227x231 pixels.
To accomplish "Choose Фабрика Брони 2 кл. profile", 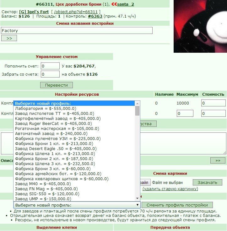I will click(74, 159).
